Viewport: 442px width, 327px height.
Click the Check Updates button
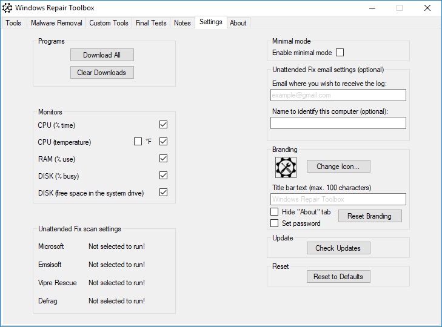point(338,248)
